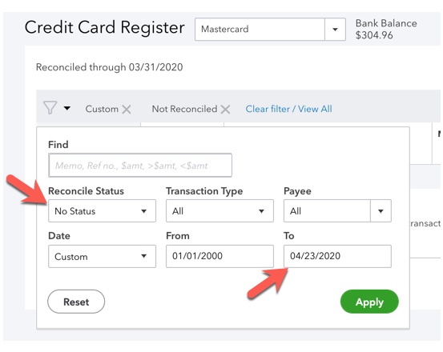Remove the Not Reconciled filter chip

click(x=225, y=109)
